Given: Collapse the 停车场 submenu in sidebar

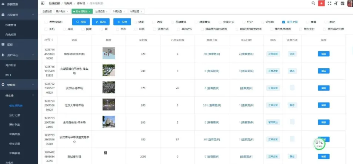Looking at the screenshot, I should (x=33, y=95).
